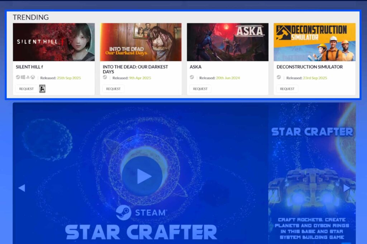The width and height of the screenshot is (367, 244).
Task: Click the Steam icon under Deconstruction Simulator
Action: pyautogui.click(x=278, y=77)
